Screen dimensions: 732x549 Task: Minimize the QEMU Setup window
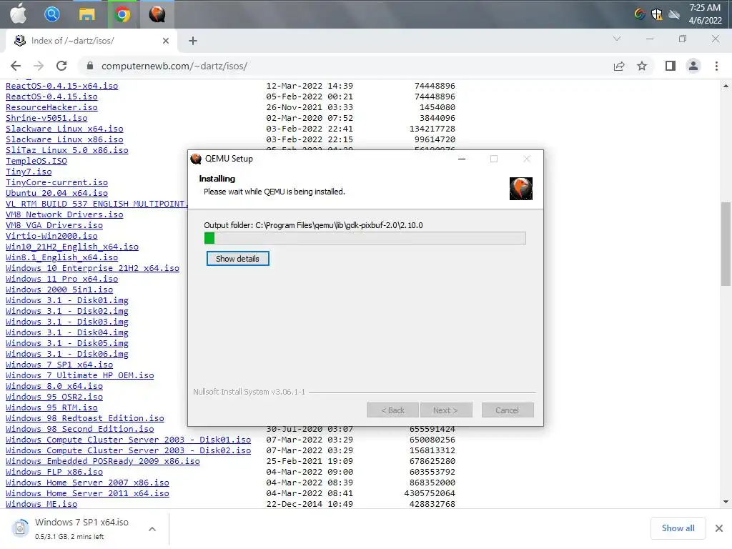pyautogui.click(x=462, y=159)
